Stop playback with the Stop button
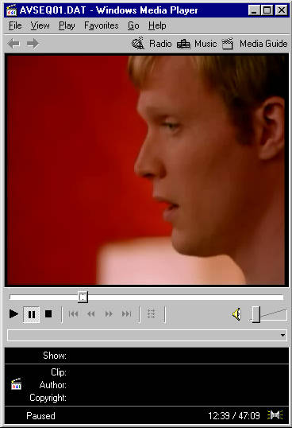 click(48, 314)
